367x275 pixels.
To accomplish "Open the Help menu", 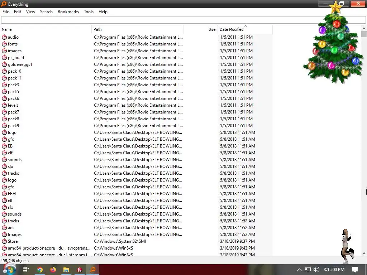I will pyautogui.click(x=103, y=12).
